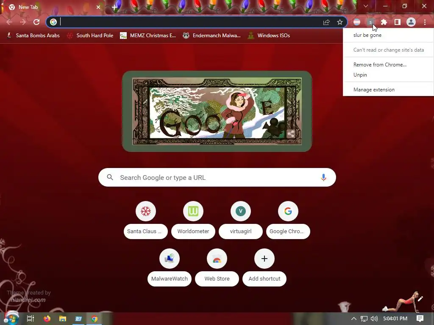Toggle the side panel icon
The image size is (434, 325).
pyautogui.click(x=398, y=22)
